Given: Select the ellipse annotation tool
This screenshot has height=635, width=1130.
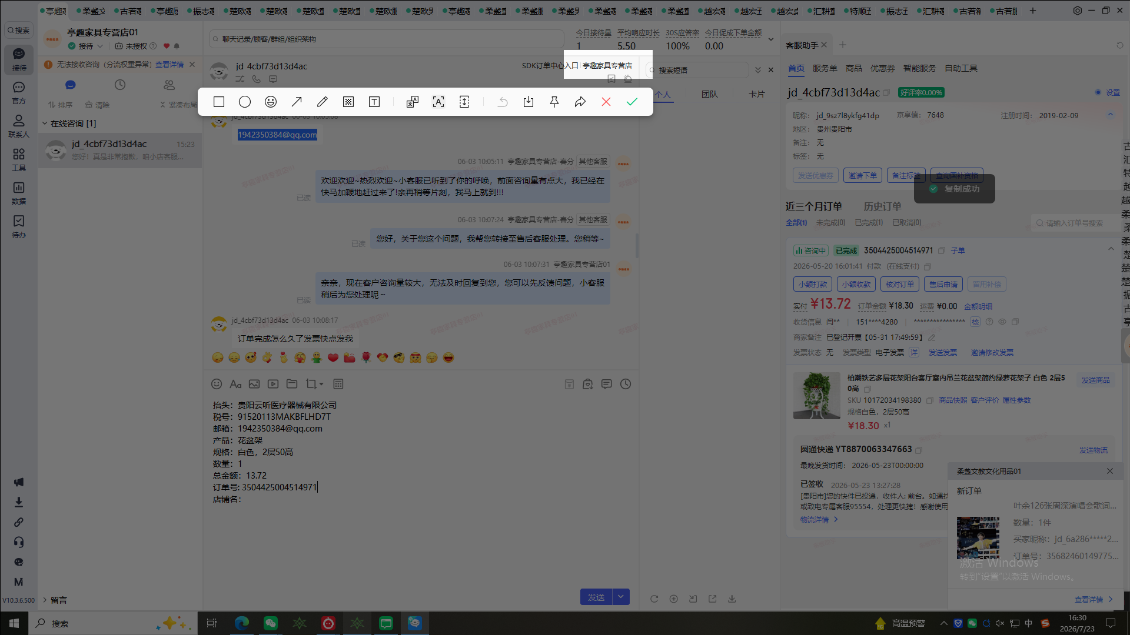Looking at the screenshot, I should pyautogui.click(x=245, y=102).
